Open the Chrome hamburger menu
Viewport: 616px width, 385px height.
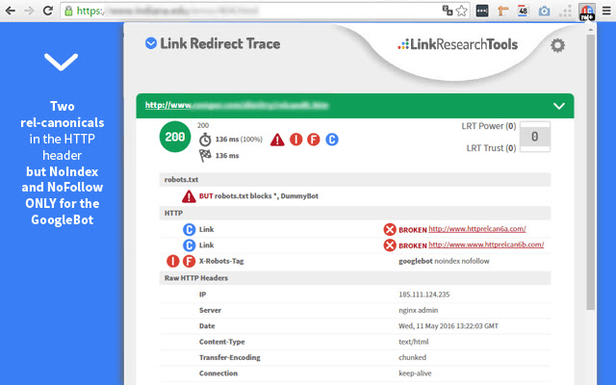606,12
